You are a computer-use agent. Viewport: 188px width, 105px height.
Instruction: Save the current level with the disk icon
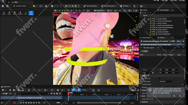coord(3,6)
